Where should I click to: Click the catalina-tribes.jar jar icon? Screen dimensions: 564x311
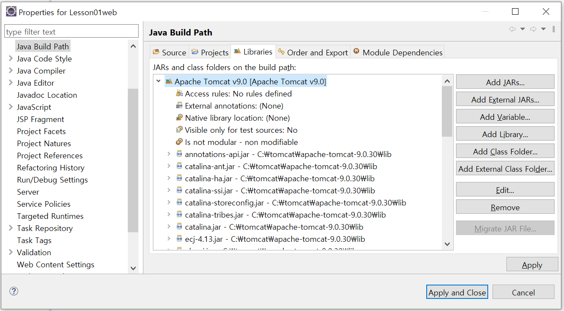tap(179, 215)
